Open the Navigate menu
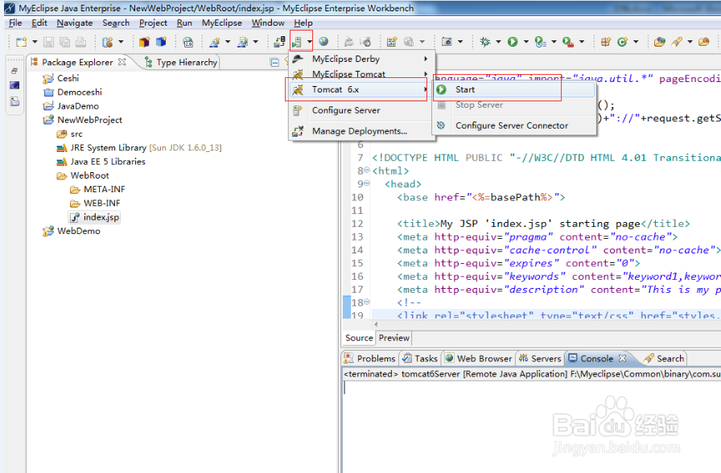The image size is (721, 473). [75, 23]
